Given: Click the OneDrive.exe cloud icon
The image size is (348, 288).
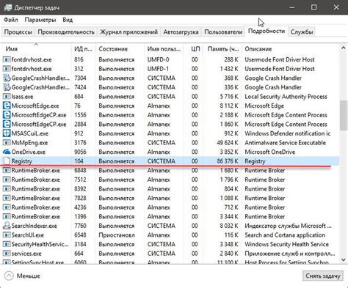Looking at the screenshot, I should click(7, 152).
